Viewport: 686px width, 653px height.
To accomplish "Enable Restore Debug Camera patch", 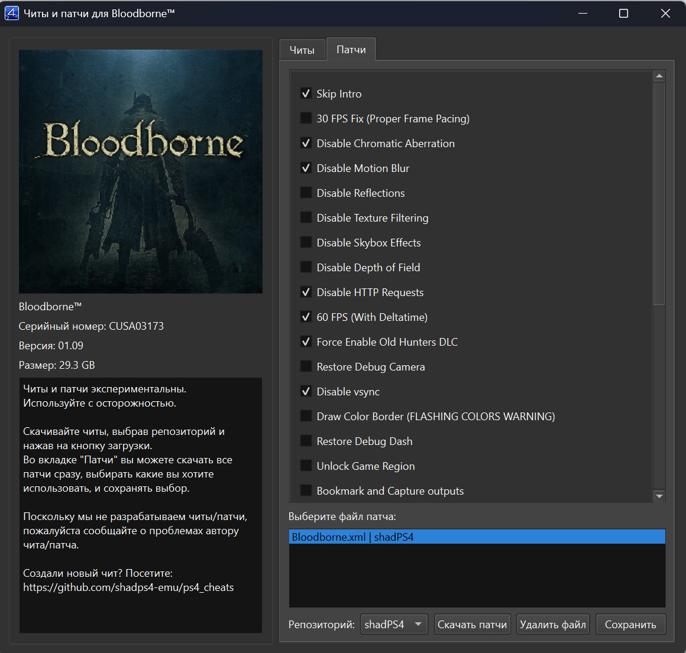I will point(306,367).
